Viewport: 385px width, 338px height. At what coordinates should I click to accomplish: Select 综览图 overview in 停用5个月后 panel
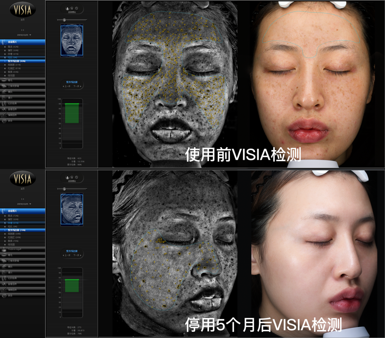point(22,245)
